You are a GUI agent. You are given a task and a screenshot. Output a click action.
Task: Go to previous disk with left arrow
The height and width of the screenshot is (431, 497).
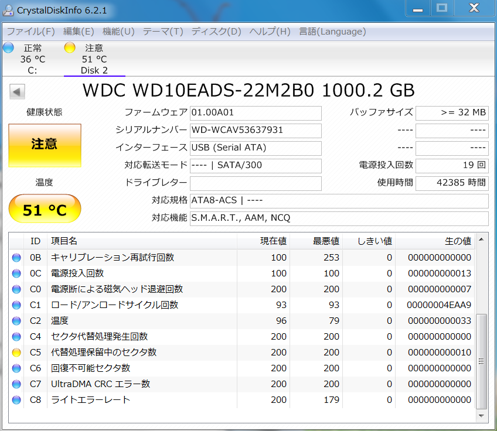coord(17,92)
